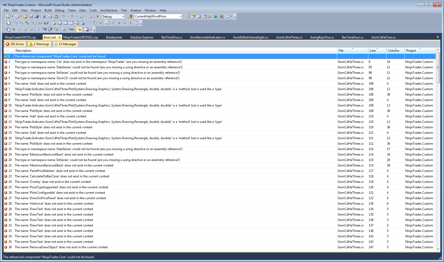The width and height of the screenshot is (444, 262).
Task: Close the Error List tab
Action: point(60,37)
